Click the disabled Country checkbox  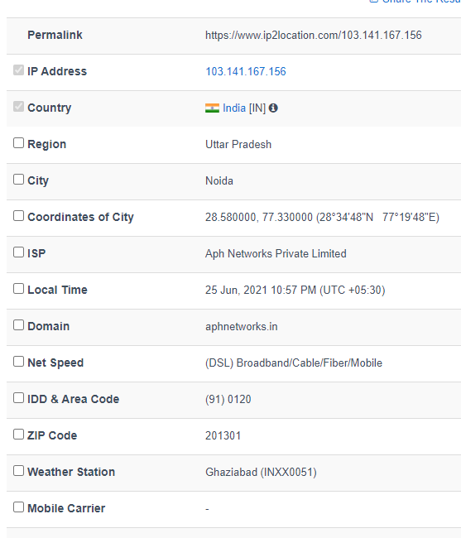(18, 107)
